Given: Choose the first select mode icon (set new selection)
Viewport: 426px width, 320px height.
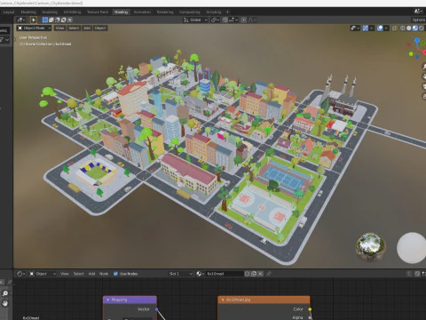Looking at the screenshot, I should (x=45, y=20).
